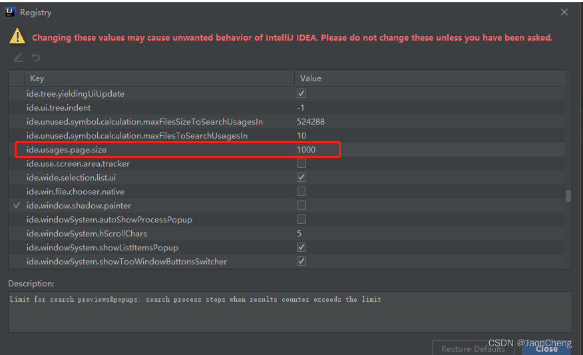The width and height of the screenshot is (583, 355).
Task: Select the ide.usages.page.size key
Action: (x=66, y=150)
